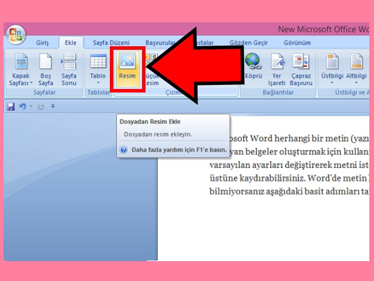Open the Office Button menu

tap(16, 35)
